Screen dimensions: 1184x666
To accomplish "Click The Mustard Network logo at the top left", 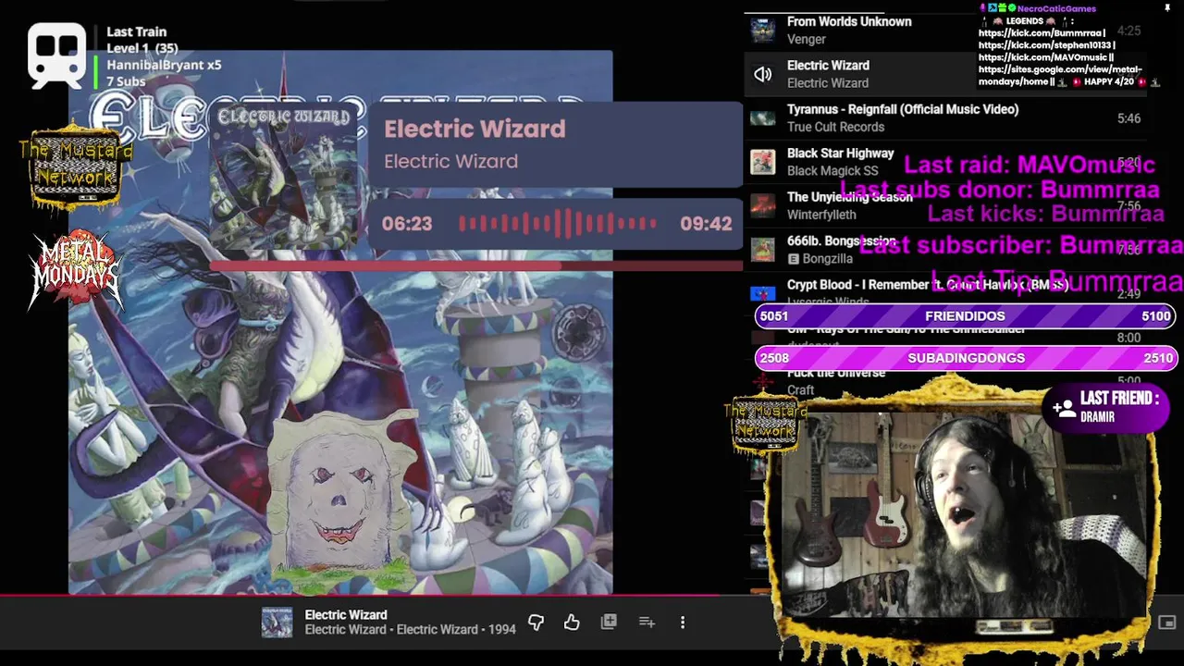I will 76,166.
